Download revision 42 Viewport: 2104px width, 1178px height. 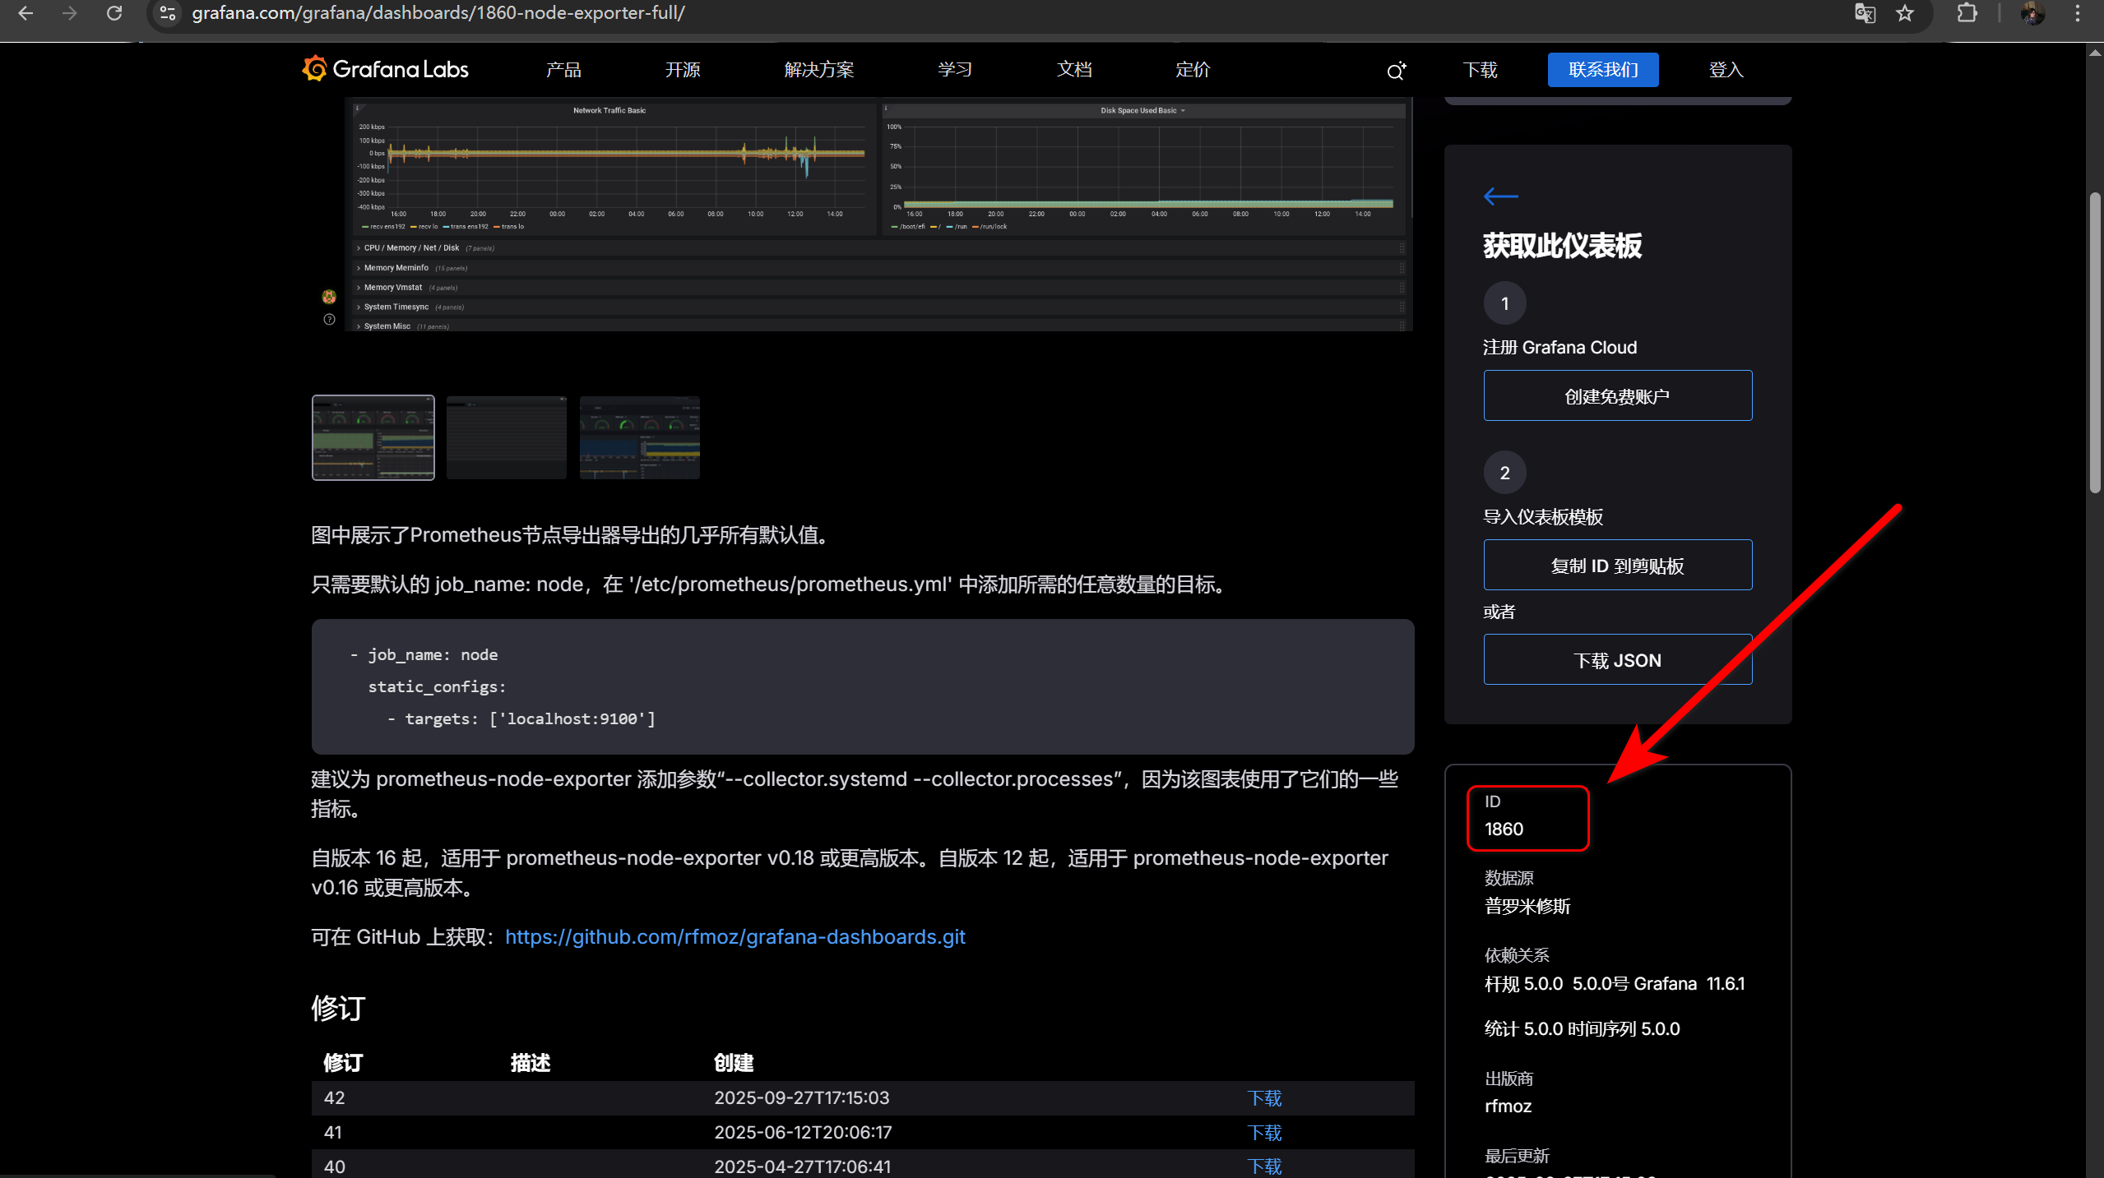[1264, 1098]
